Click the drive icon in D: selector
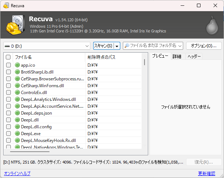This screenshot has height=178, width=224. [7, 46]
